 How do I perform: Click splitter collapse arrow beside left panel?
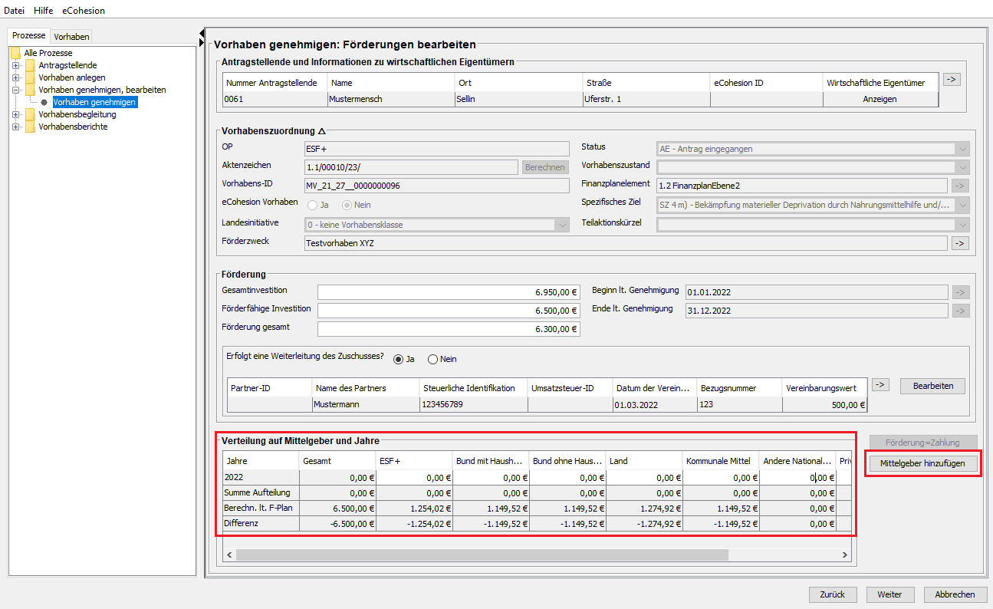coord(202,33)
